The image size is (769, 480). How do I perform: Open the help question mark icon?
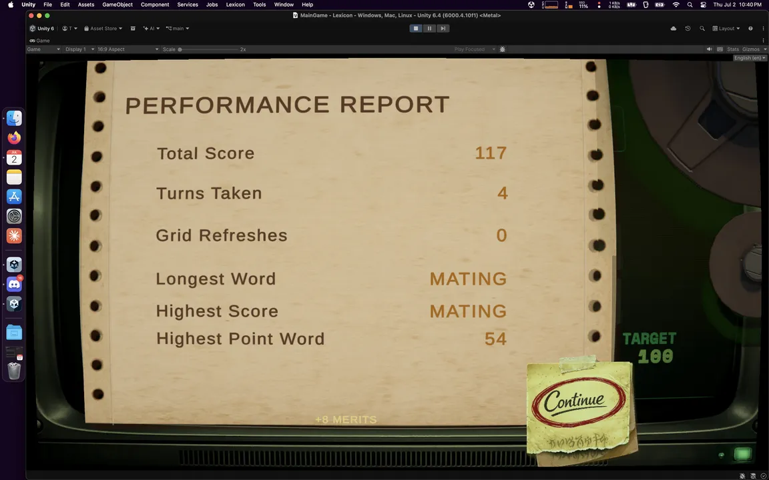tap(750, 29)
